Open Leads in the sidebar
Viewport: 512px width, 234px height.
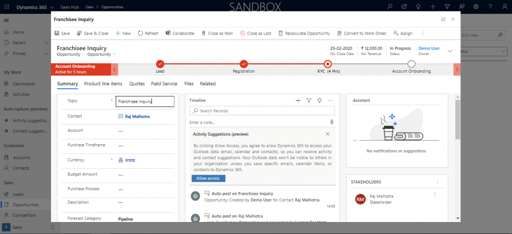click(18, 194)
